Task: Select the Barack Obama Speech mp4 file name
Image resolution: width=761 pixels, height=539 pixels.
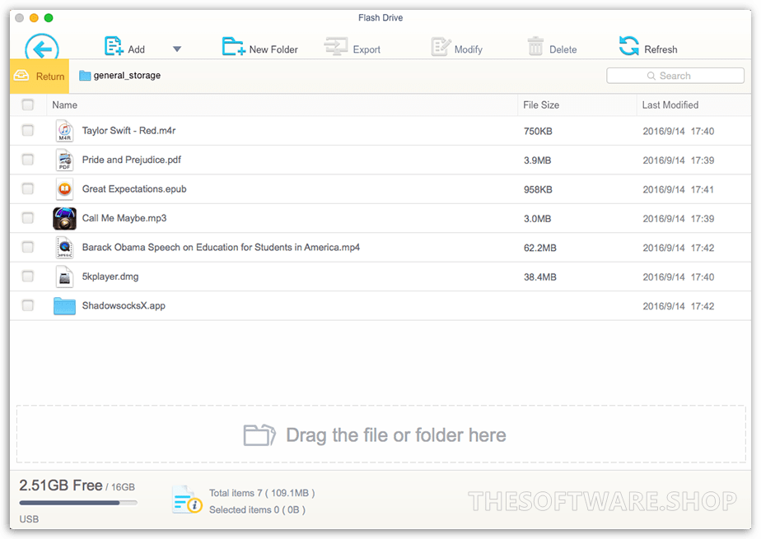Action: [x=221, y=247]
